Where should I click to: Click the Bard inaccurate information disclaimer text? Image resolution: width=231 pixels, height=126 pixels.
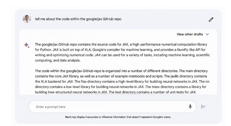click(118, 117)
